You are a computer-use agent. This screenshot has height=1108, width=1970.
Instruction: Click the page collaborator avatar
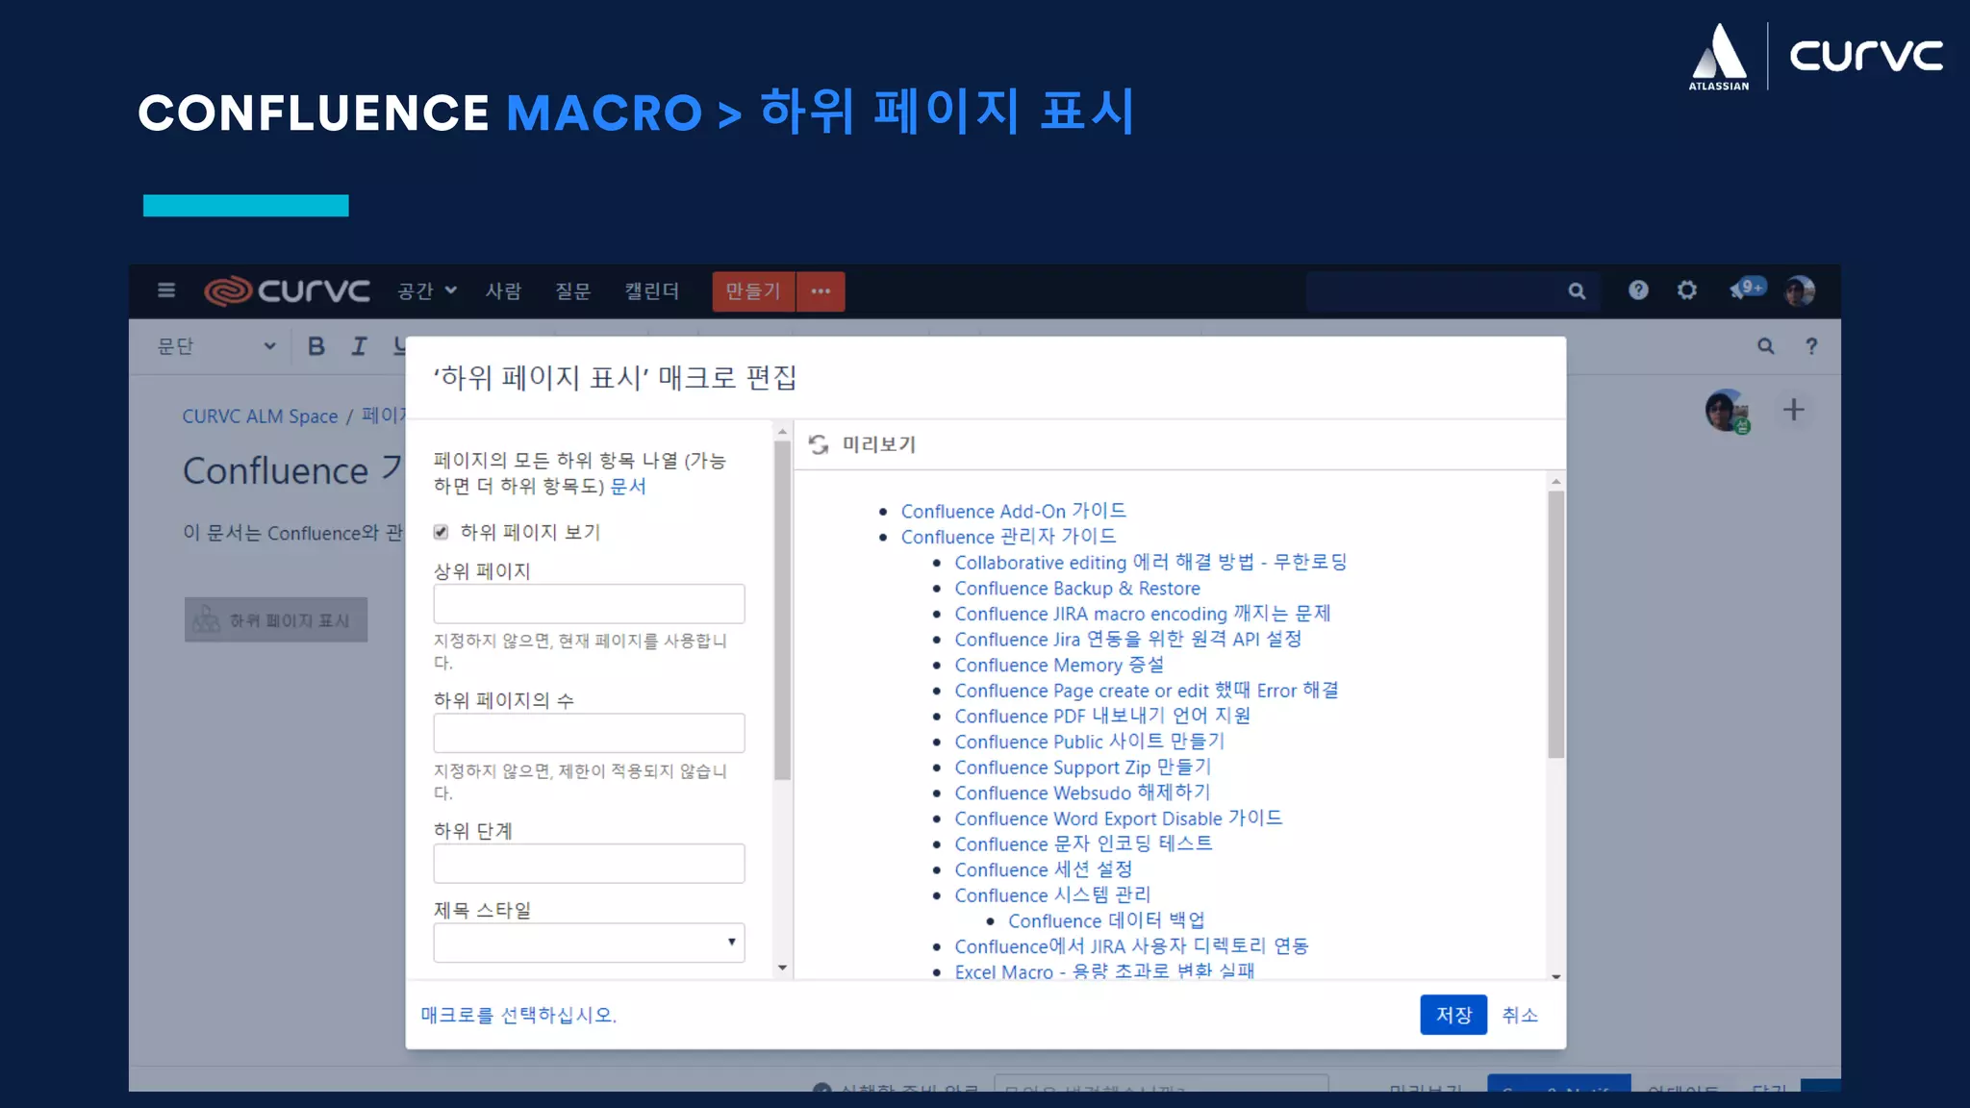point(1728,411)
